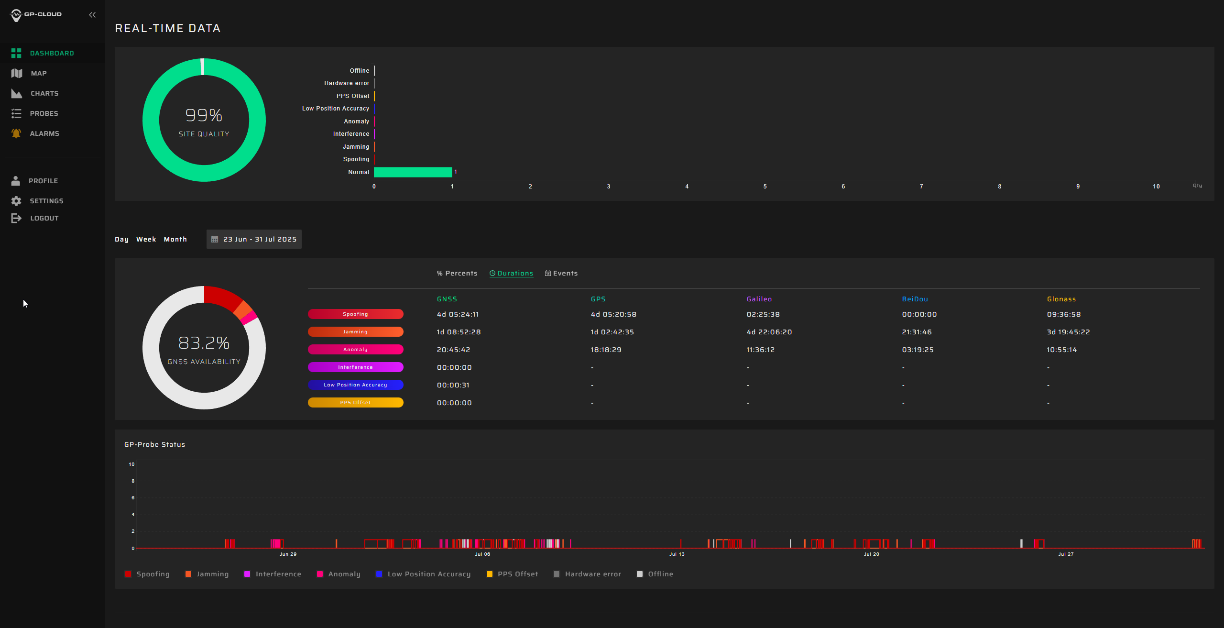This screenshot has width=1224, height=628.
Task: Click the GP-Cloud logo
Action: click(x=36, y=15)
